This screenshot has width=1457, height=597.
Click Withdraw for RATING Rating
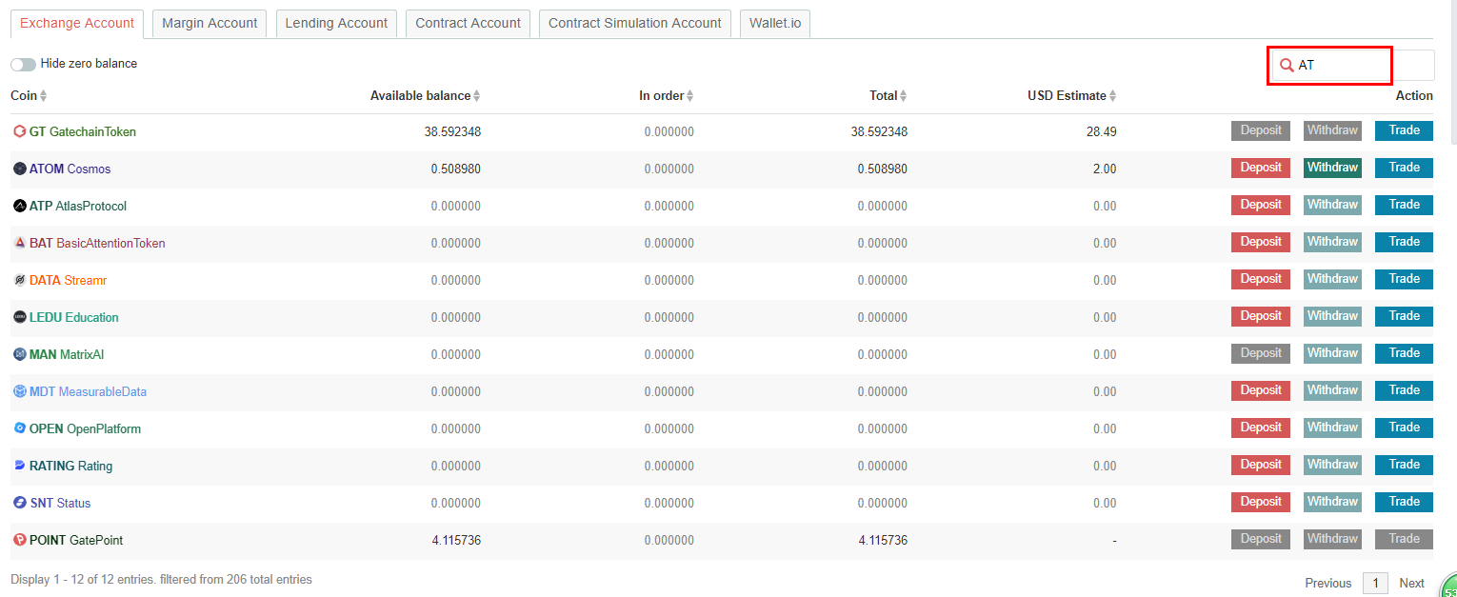coord(1332,465)
